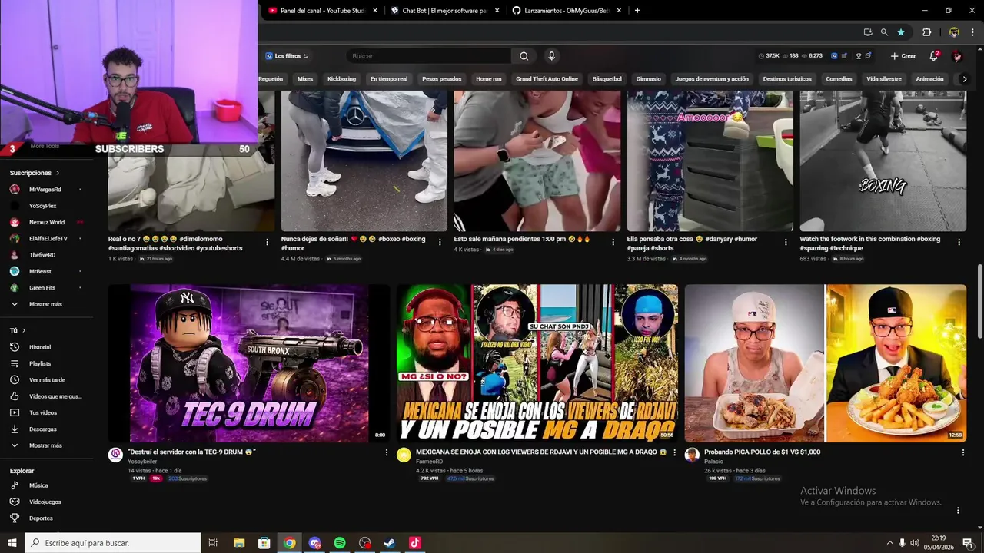Open TEC 9 DRUM video thumbnail
This screenshot has height=553, width=984.
(x=248, y=363)
